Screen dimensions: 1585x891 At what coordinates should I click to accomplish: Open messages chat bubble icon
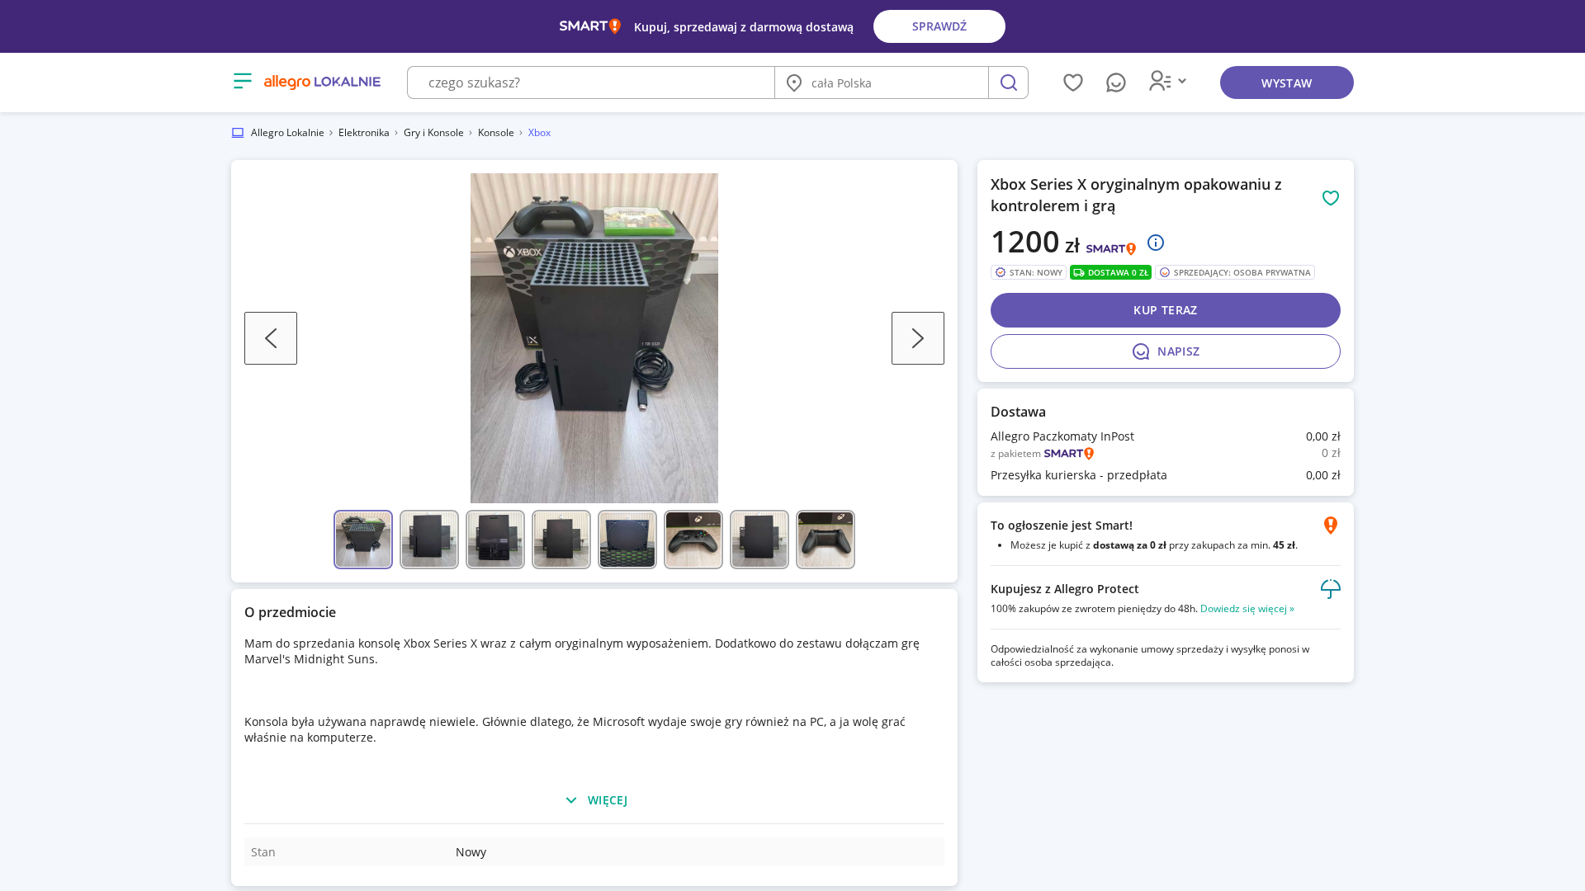tap(1116, 82)
